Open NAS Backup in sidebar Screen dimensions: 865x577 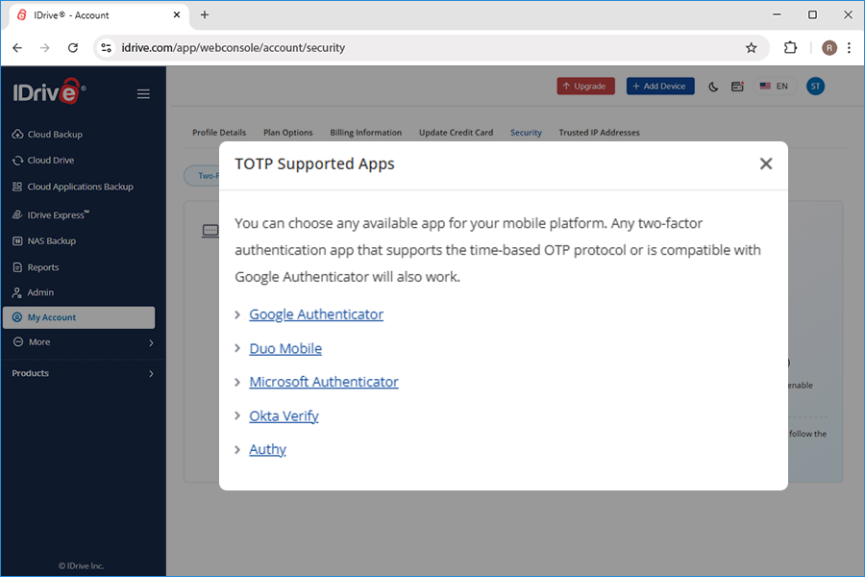pos(43,240)
